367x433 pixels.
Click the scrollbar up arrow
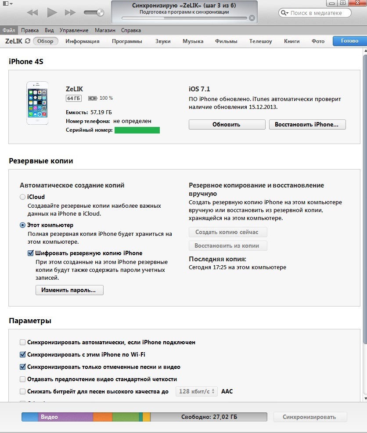point(365,51)
